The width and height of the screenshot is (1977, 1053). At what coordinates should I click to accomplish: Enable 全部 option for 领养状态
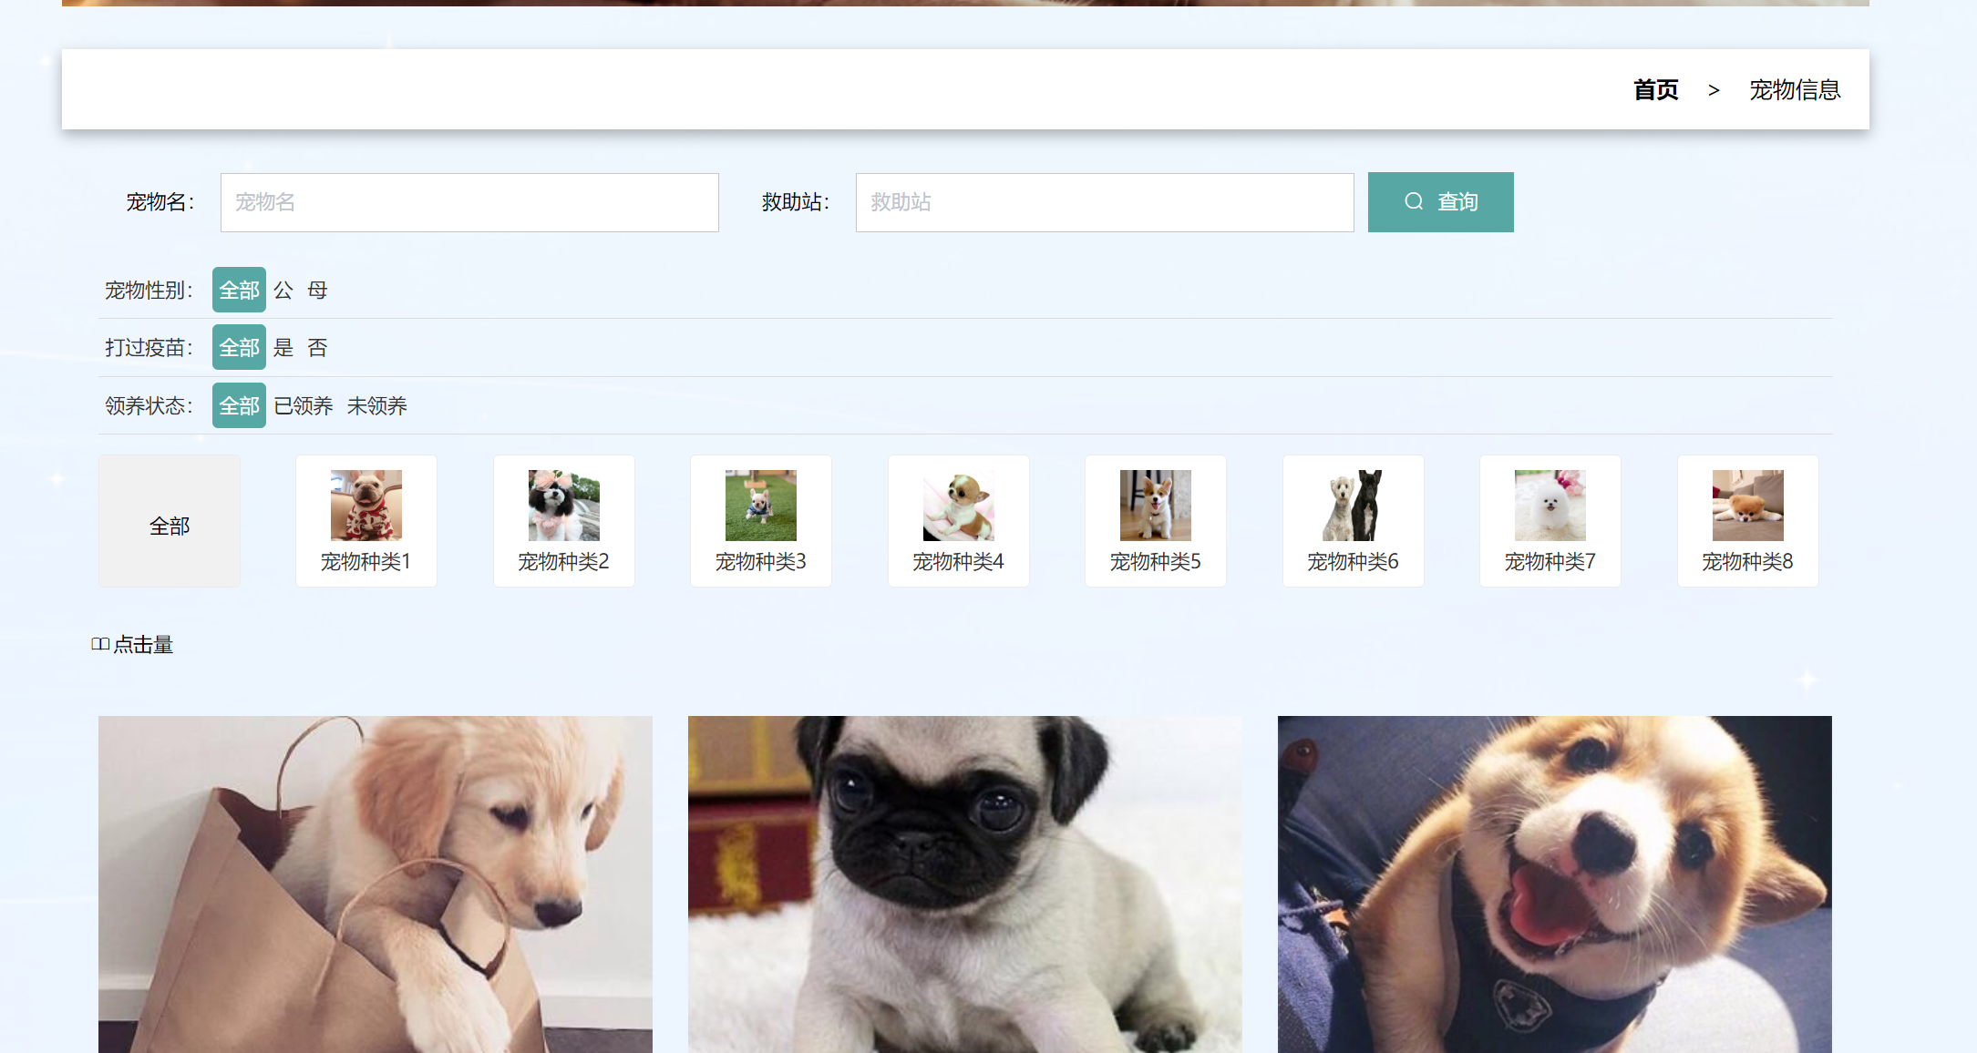click(x=238, y=405)
